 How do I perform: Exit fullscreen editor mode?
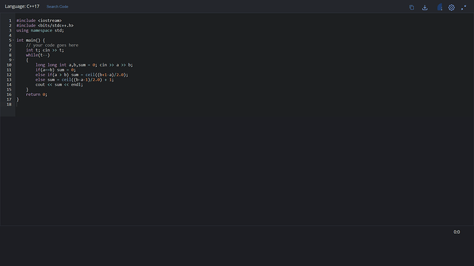tap(464, 8)
